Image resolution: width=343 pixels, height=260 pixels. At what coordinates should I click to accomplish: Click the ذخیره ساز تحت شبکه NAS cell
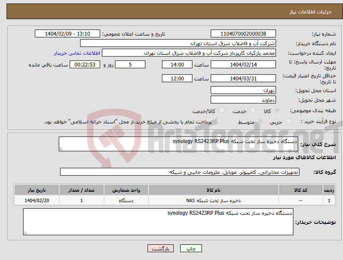213,200
